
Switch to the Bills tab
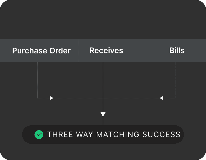click(177, 51)
